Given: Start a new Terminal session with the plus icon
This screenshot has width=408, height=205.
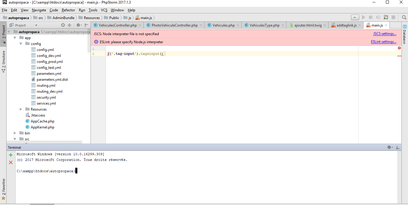Looking at the screenshot, I should click(10, 155).
